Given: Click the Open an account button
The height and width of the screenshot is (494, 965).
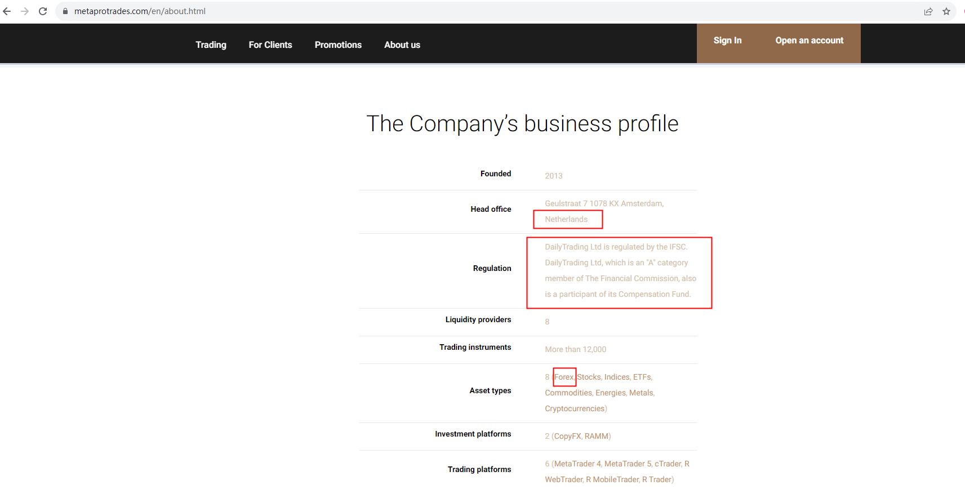Looking at the screenshot, I should [x=809, y=41].
